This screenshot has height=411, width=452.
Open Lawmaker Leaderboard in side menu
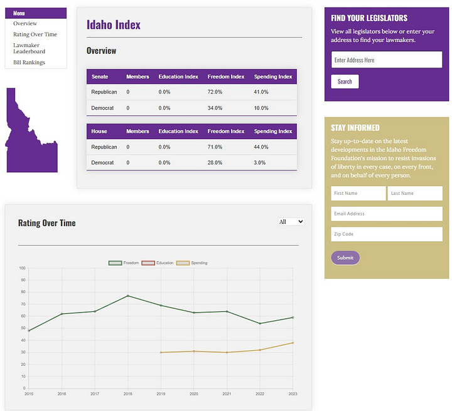coord(29,48)
